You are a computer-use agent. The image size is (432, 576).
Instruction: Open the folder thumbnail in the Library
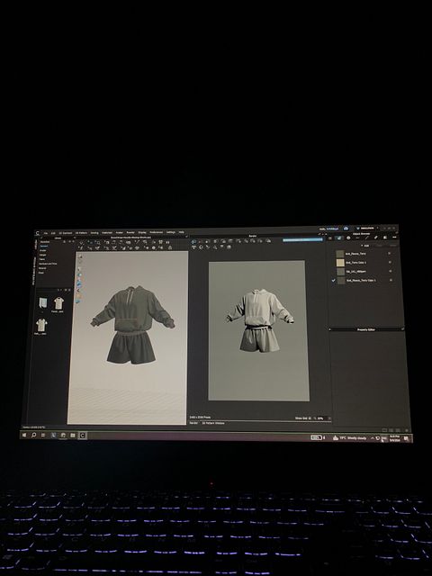tap(43, 303)
